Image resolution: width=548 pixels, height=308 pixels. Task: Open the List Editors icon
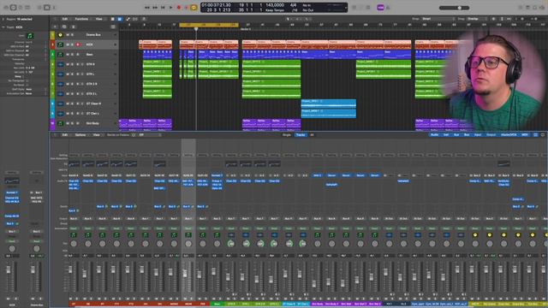coord(521,8)
